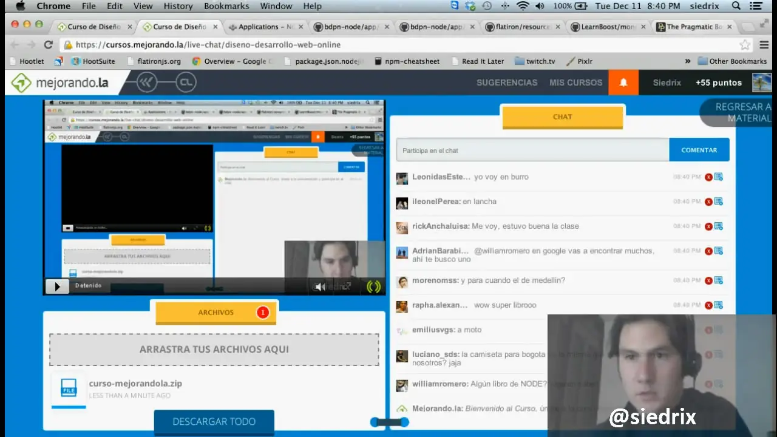Viewport: 777px width, 437px height.
Task: Click the mejorando.la logo
Action: click(59, 83)
